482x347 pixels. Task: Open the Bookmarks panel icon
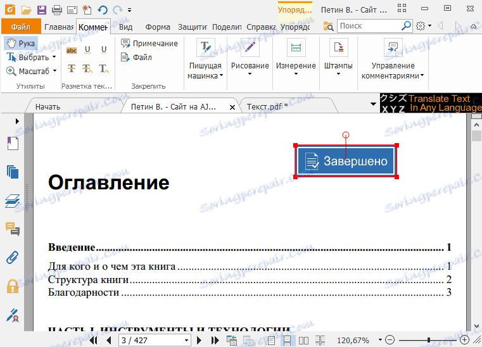pos(13,144)
